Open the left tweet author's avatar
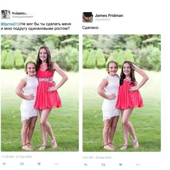Screen dimensions: 170x170 [x=6, y=14]
